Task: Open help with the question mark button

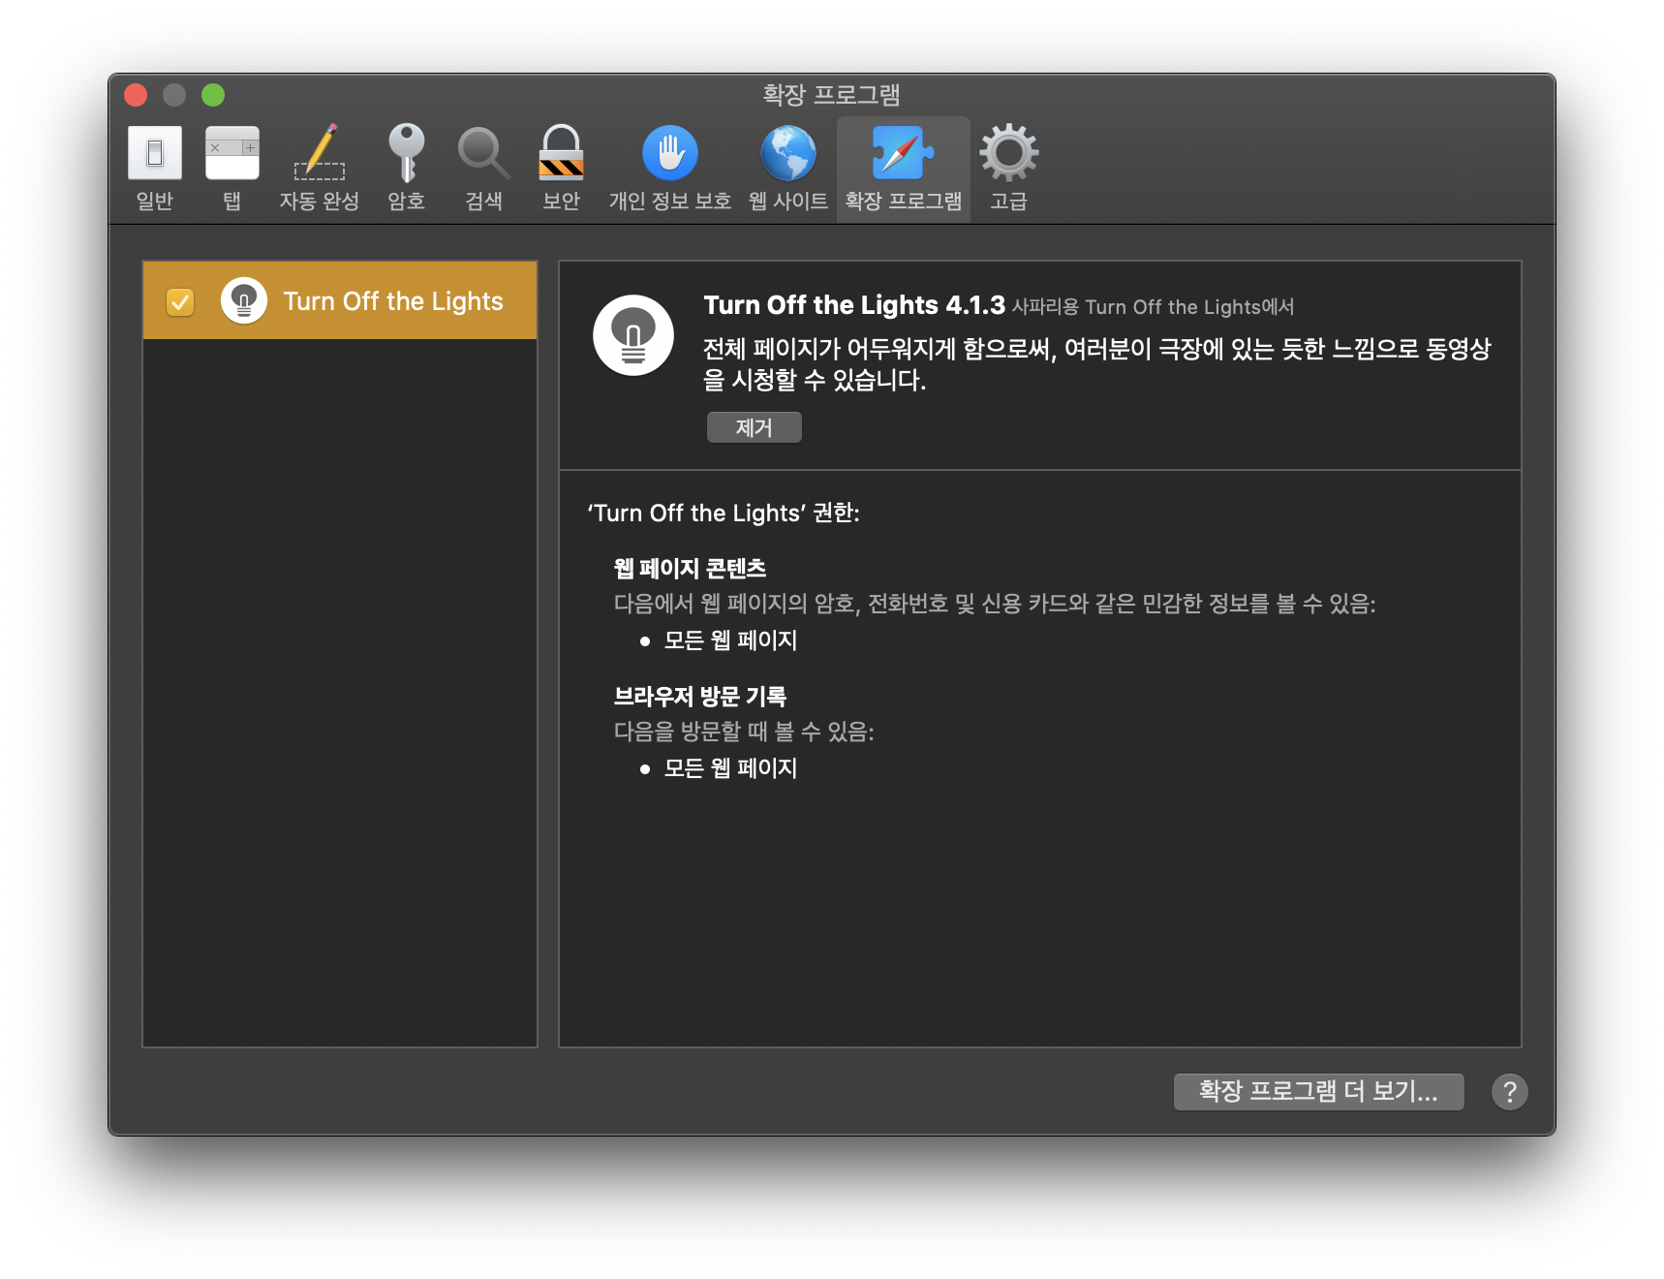Action: coord(1509,1091)
